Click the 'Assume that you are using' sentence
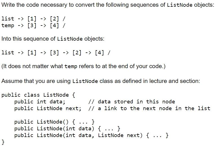The width and height of the screenshot is (220, 146). click(101, 81)
